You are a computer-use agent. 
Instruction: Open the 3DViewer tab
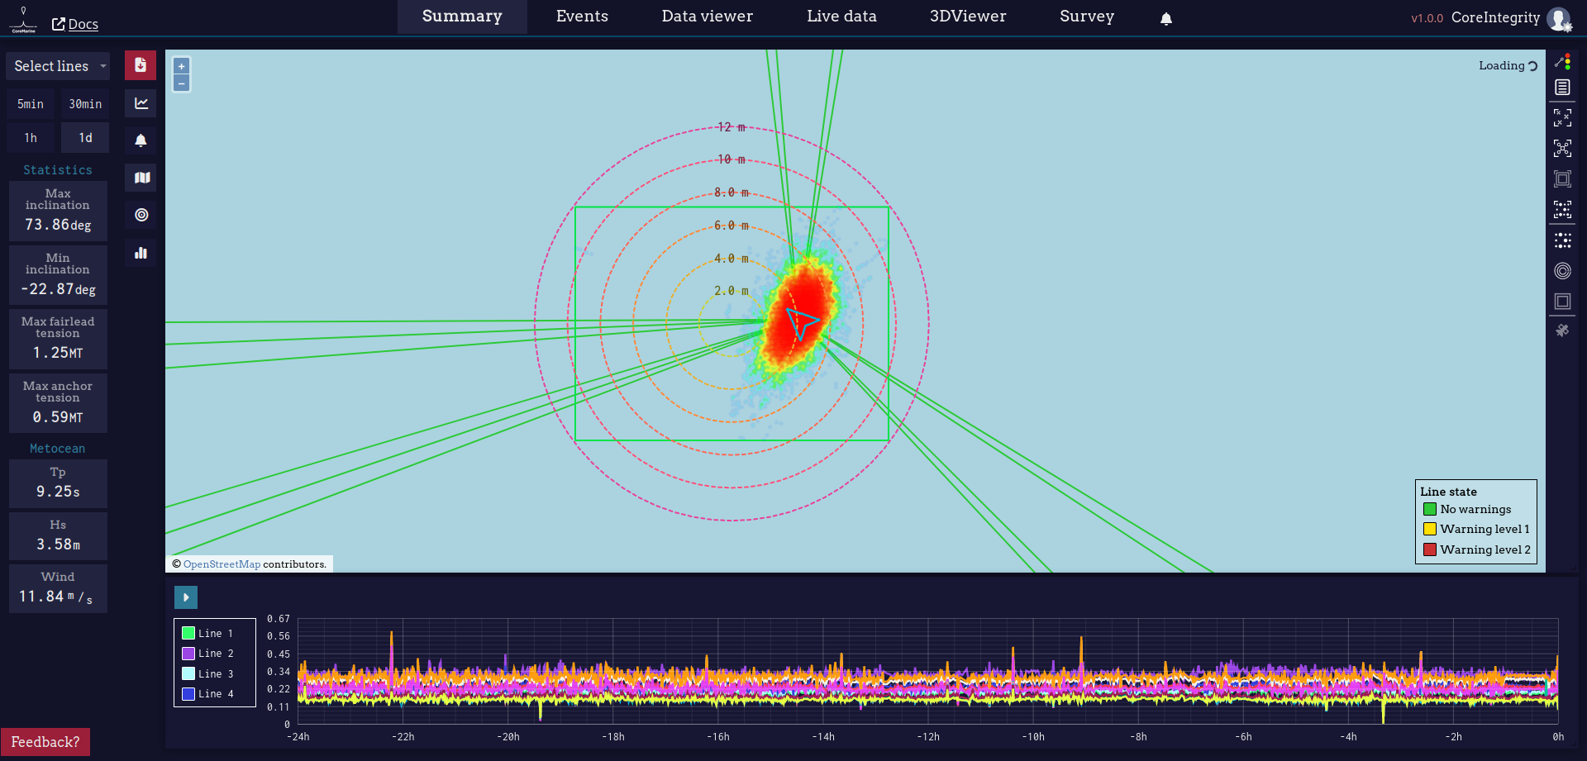967,17
